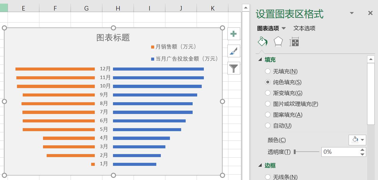Viewport: 378px width, 180px height.
Task: Select the Size & Properties icon
Action: point(294,42)
